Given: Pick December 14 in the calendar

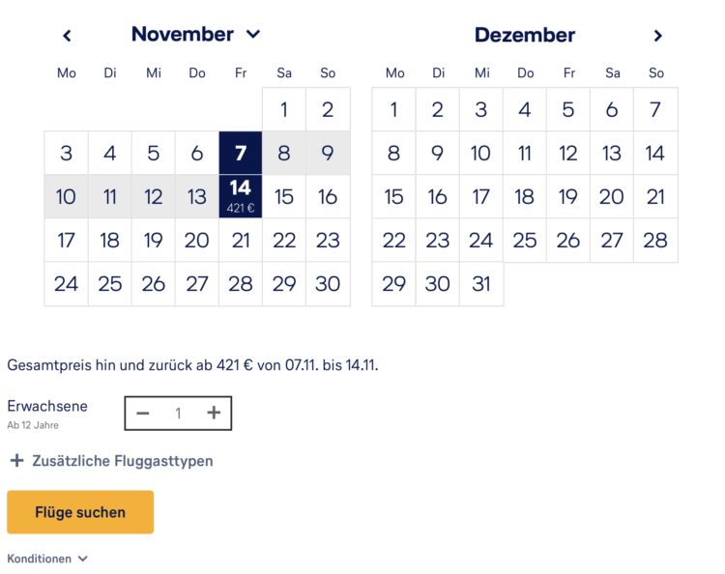Looking at the screenshot, I should (x=655, y=153).
